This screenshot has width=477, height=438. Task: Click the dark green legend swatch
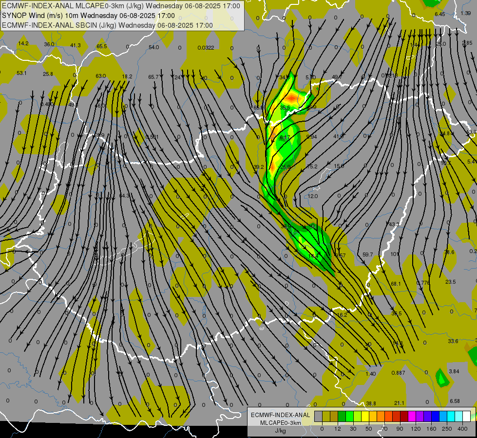[x=342, y=416]
